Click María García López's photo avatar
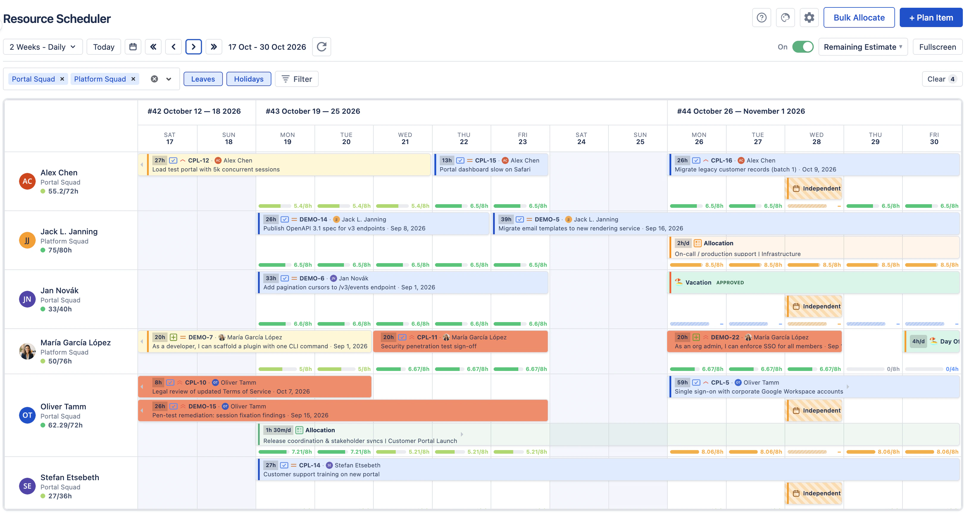The height and width of the screenshot is (515, 967). pos(27,351)
